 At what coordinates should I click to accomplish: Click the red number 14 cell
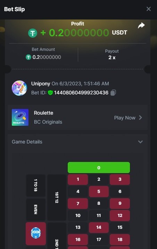[x=99, y=227]
